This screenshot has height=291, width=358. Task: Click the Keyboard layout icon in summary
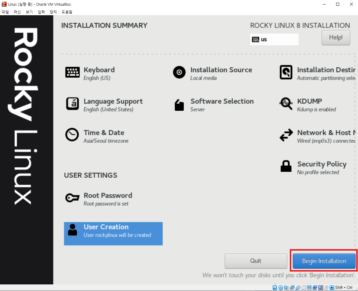click(72, 72)
